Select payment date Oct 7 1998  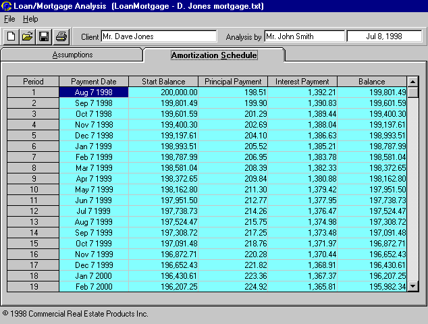pyautogui.click(x=94, y=114)
